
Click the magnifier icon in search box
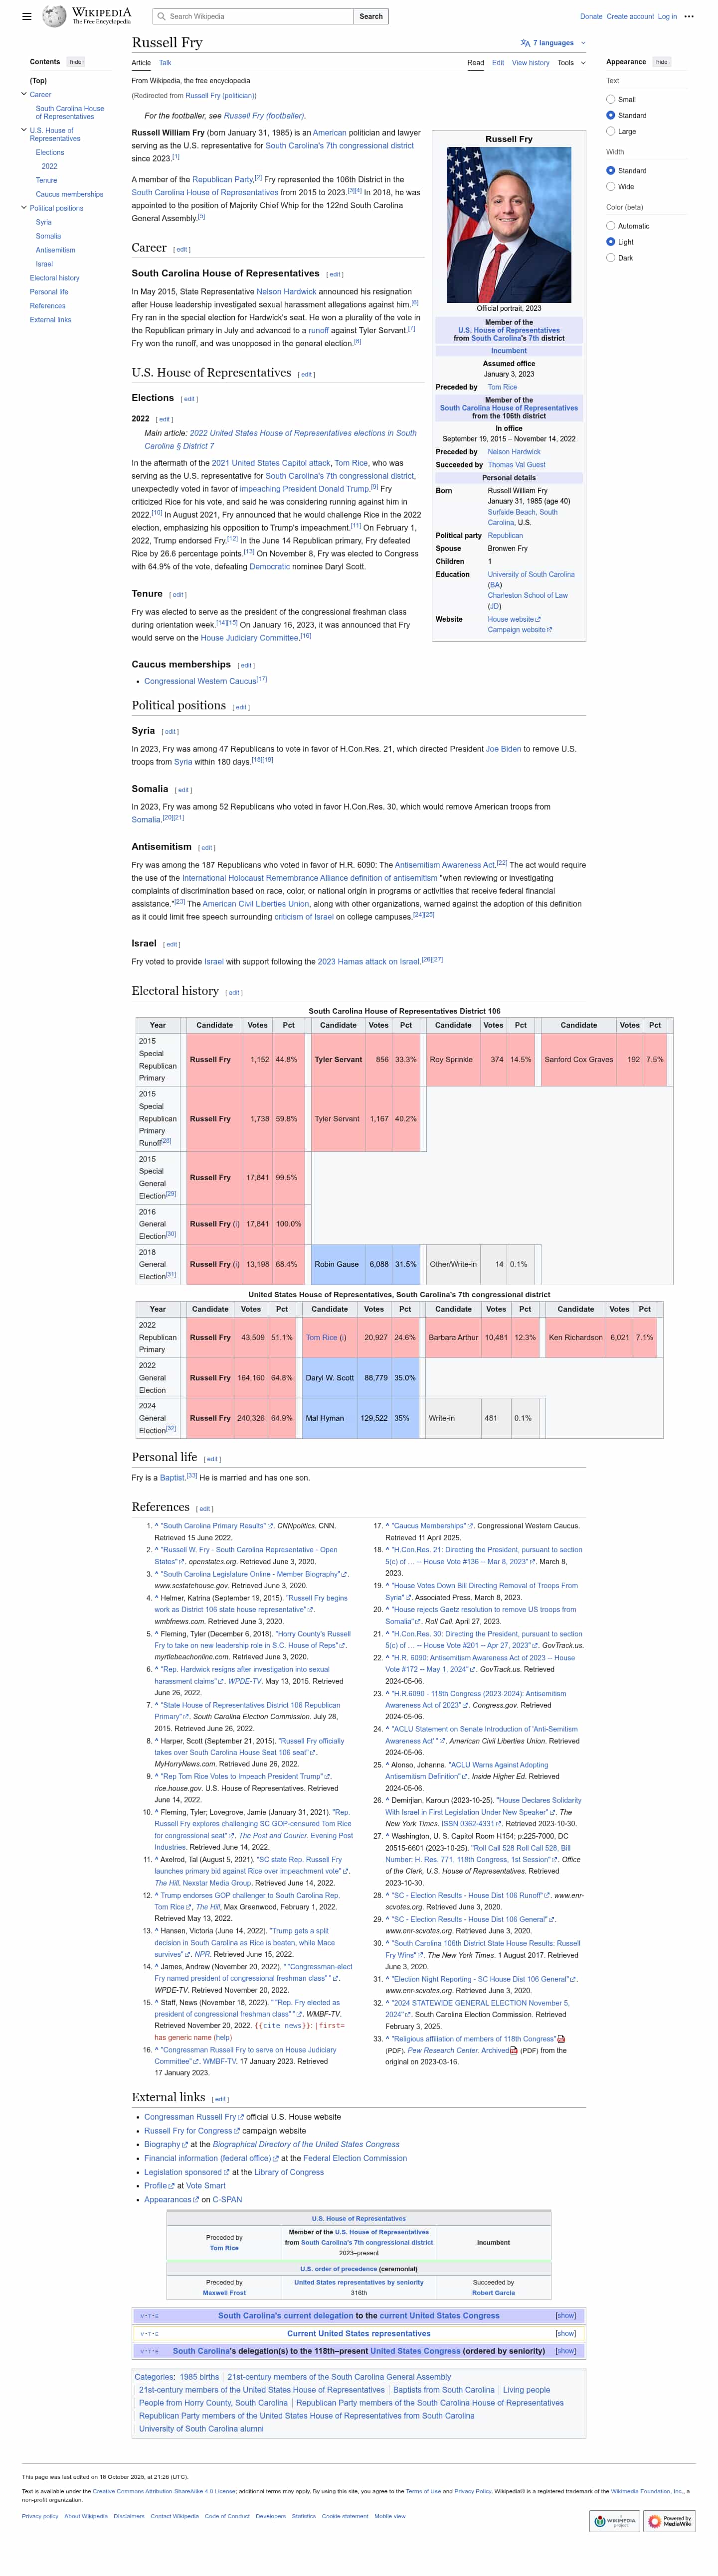coord(162,16)
